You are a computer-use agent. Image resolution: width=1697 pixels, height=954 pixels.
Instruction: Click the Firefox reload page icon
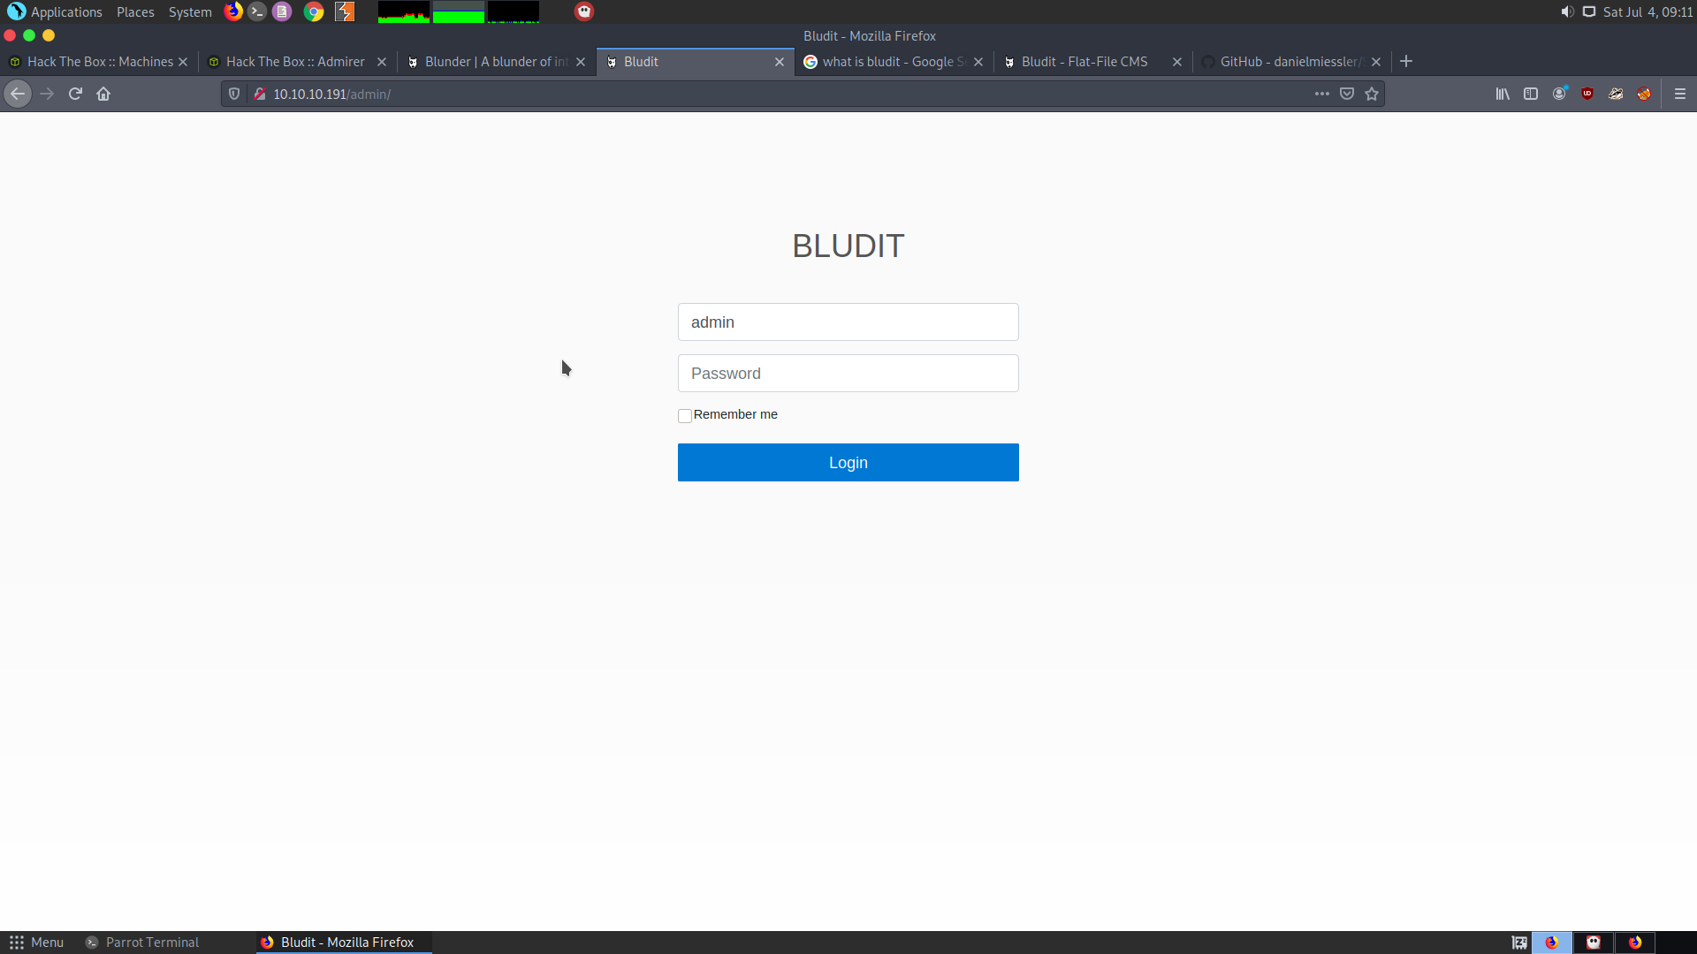click(75, 94)
